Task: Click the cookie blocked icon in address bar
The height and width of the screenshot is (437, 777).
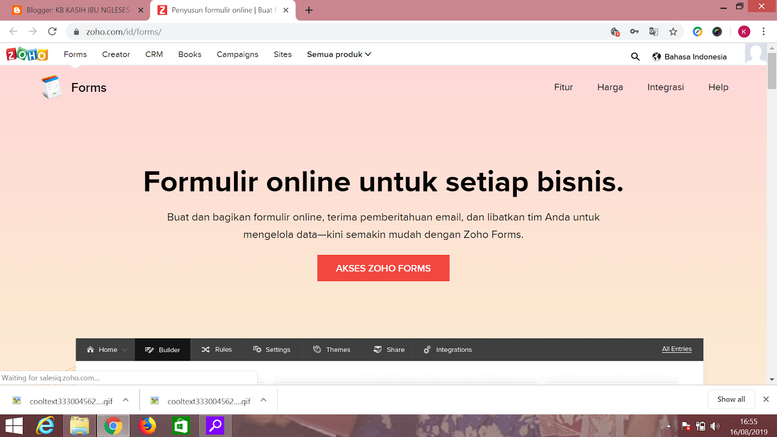Action: (615, 32)
